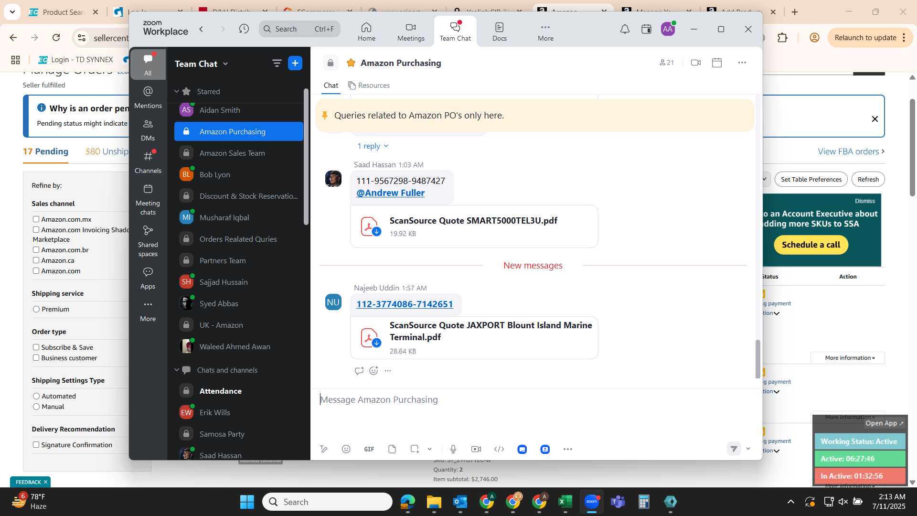
Task: Open chat header more options ellipsis
Action: point(742,63)
